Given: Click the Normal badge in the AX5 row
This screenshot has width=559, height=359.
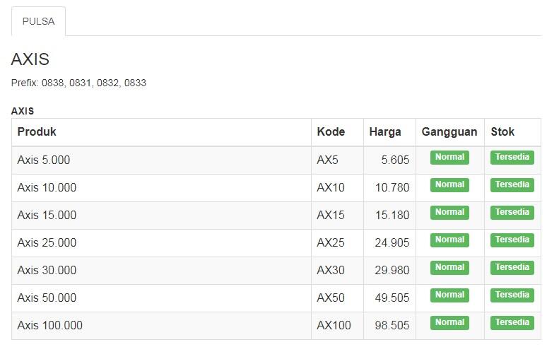Looking at the screenshot, I should (x=449, y=158).
